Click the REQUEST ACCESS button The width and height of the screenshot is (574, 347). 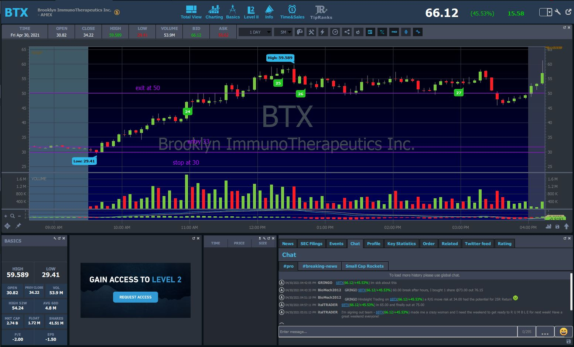(136, 297)
